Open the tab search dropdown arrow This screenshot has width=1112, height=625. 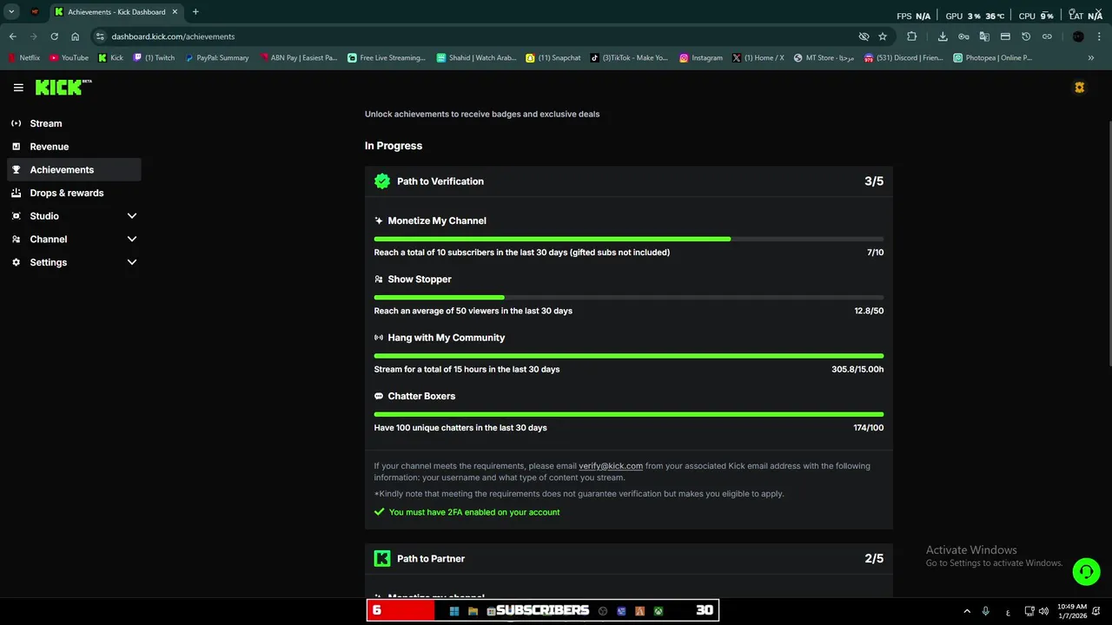click(11, 12)
